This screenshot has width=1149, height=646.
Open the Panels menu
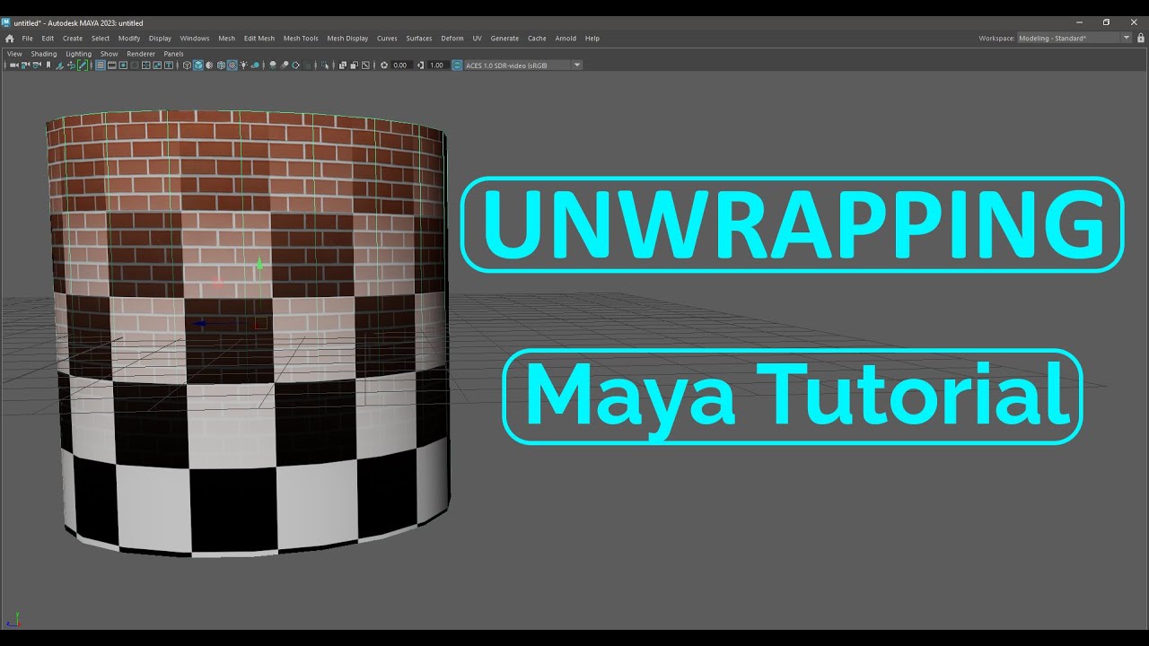click(173, 54)
